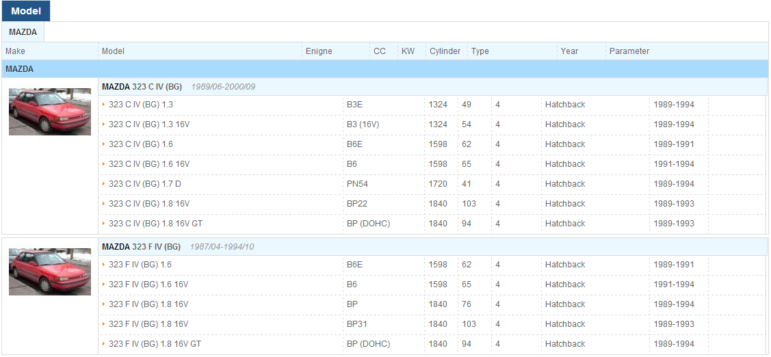Open the 323 F IV (BG) 1.6 link

(140, 265)
